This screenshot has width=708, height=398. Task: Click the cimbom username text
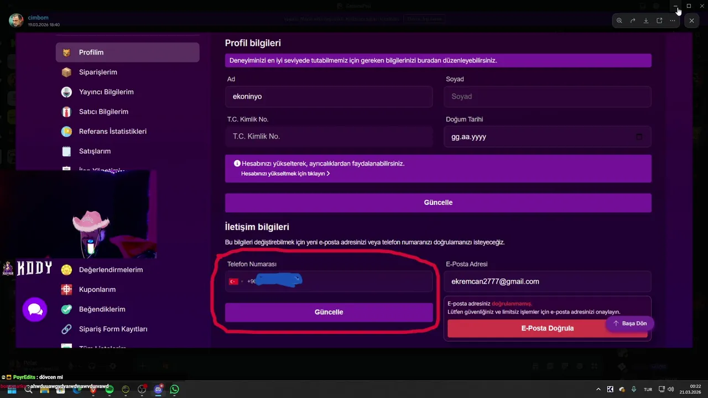38,18
